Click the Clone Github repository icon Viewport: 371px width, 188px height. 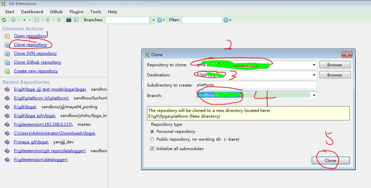7,63
